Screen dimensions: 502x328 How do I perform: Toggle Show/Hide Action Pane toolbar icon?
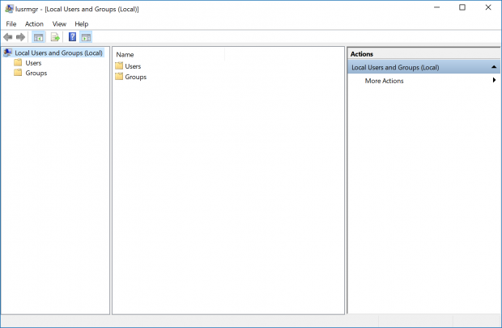tap(86, 37)
